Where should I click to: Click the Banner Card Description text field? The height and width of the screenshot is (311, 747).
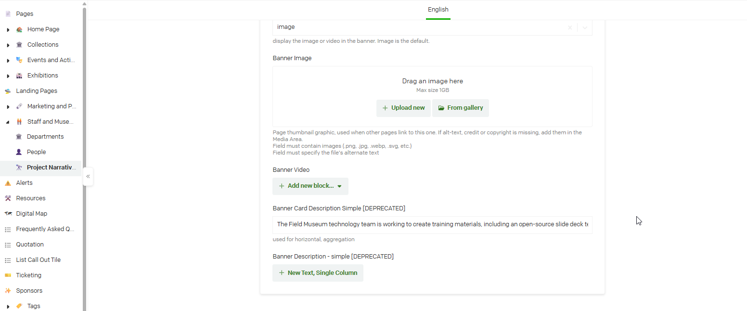coord(432,224)
